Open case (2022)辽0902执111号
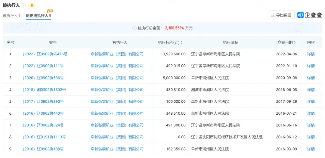The image size is (325, 158). (43, 66)
